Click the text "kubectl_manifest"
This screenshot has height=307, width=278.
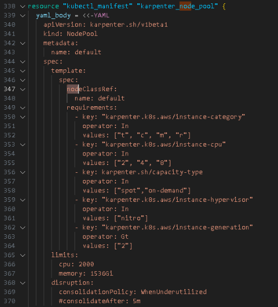pos(98,6)
